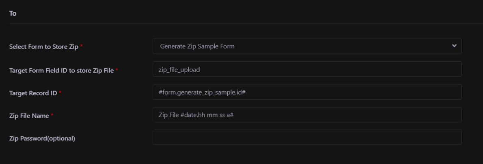Click the red asterisk beside Select Form label
Screen dimensions: 483x164
pos(82,46)
